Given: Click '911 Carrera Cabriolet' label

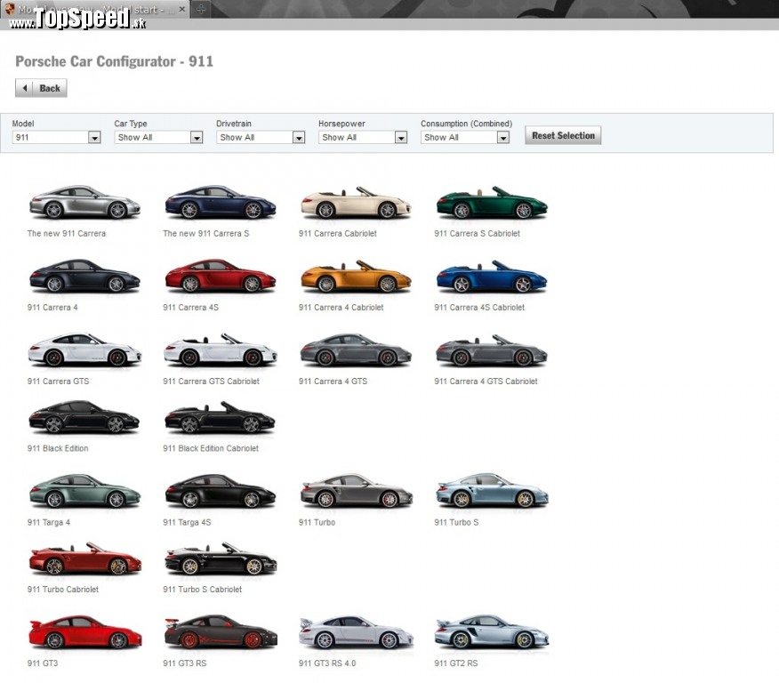Looking at the screenshot, I should pyautogui.click(x=337, y=233).
